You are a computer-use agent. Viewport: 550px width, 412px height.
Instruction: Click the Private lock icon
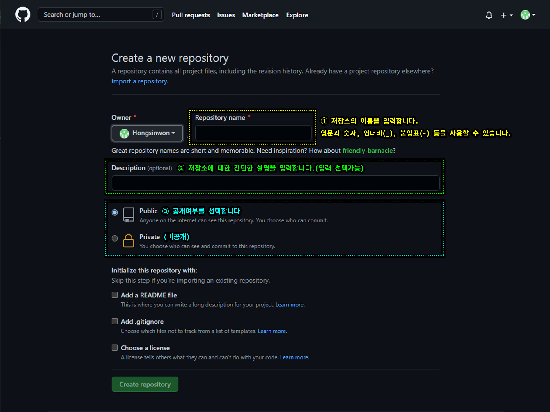coord(128,241)
